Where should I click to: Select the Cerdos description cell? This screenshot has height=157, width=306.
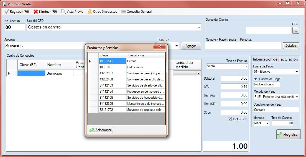point(146,61)
